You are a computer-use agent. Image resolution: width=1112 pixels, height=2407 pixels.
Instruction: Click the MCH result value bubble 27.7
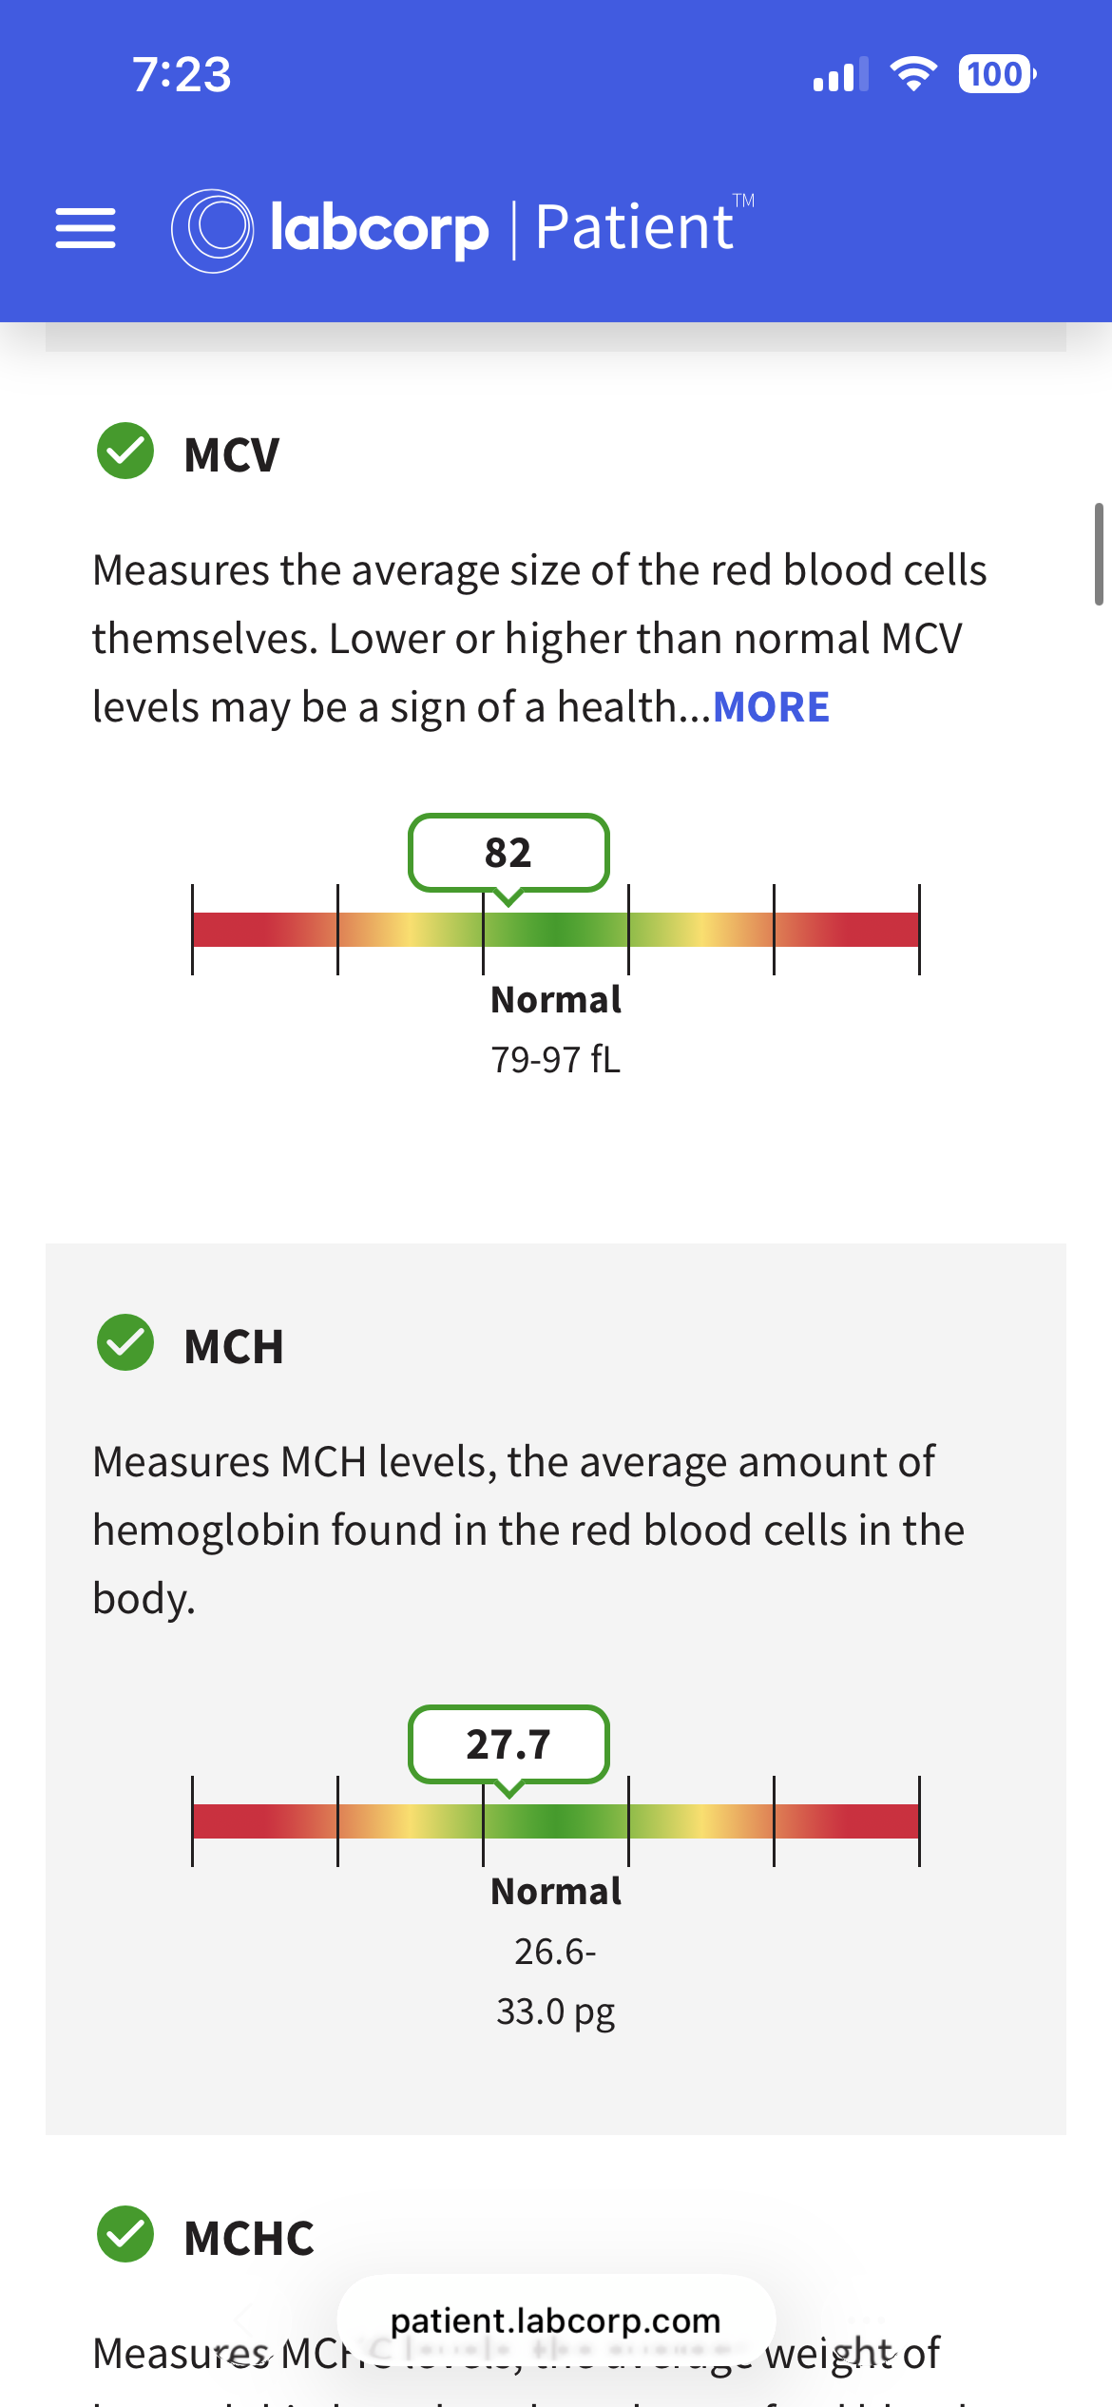click(x=508, y=1744)
